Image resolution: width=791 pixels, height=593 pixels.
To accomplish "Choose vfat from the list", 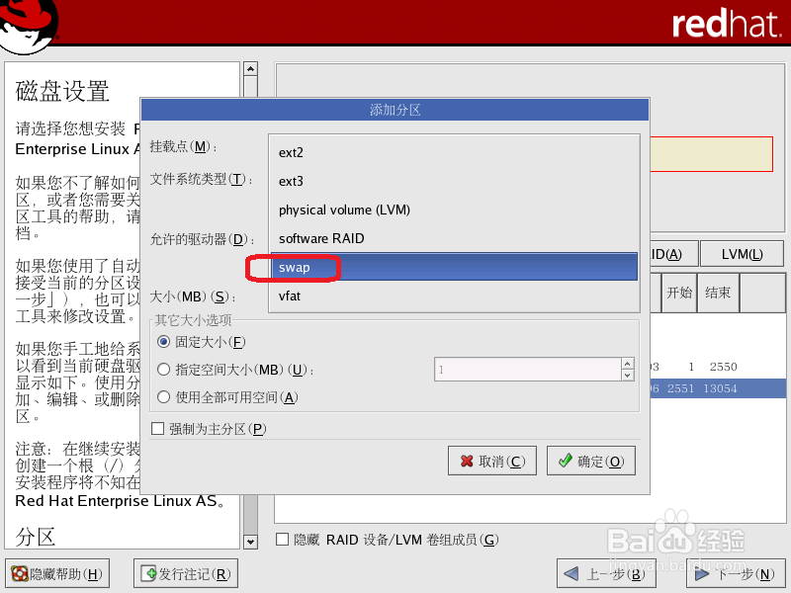I will 454,296.
